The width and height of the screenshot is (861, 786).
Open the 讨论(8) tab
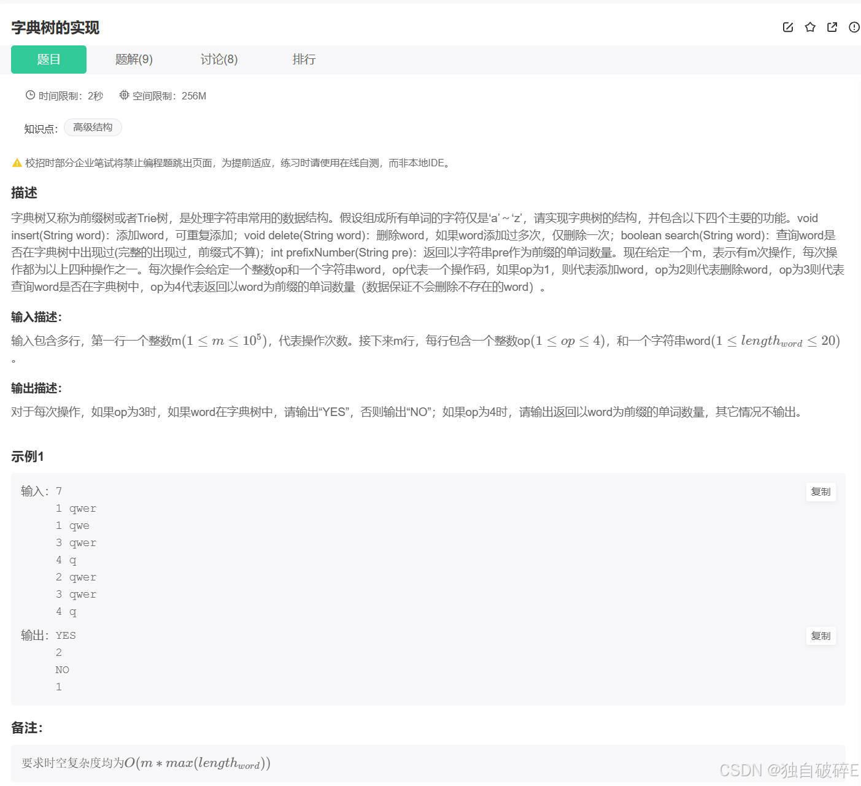pyautogui.click(x=218, y=59)
